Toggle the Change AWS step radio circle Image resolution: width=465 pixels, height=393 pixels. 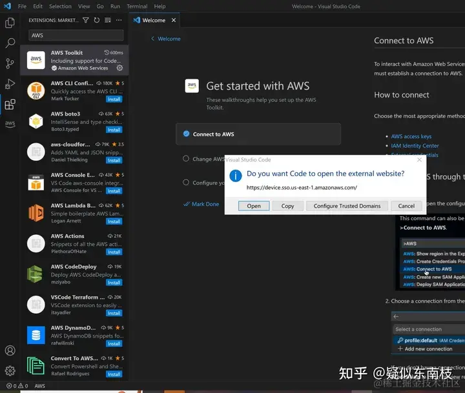pos(186,159)
